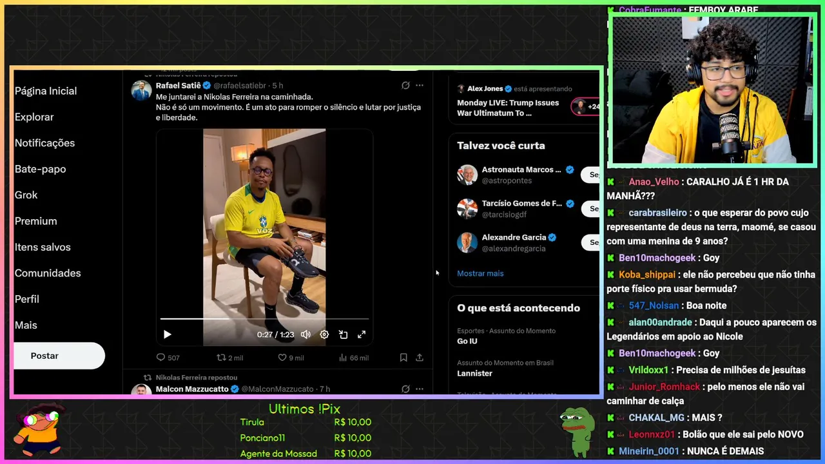Open more options on Rafael Satiê's post

[420, 85]
